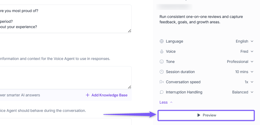Image resolution: width=260 pixels, height=125 pixels.
Task: Click the Add Knowledge Base link
Action: click(109, 95)
